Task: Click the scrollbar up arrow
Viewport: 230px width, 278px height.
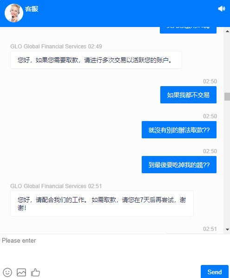Action: [227, 31]
